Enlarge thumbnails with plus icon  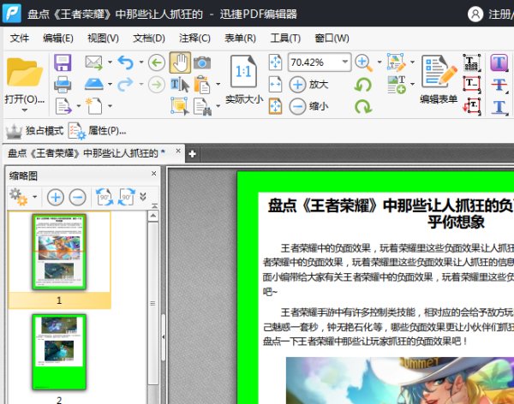[56, 197]
